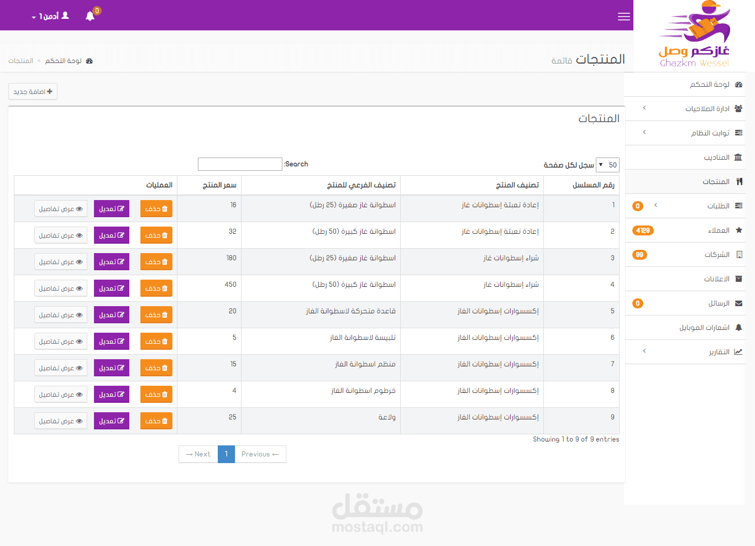View details of row 5 قاعدة متحركة

[61, 315]
